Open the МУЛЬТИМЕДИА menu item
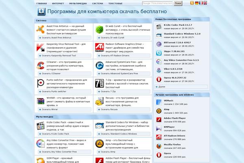This screenshot has height=163, width=244. point(78,3)
